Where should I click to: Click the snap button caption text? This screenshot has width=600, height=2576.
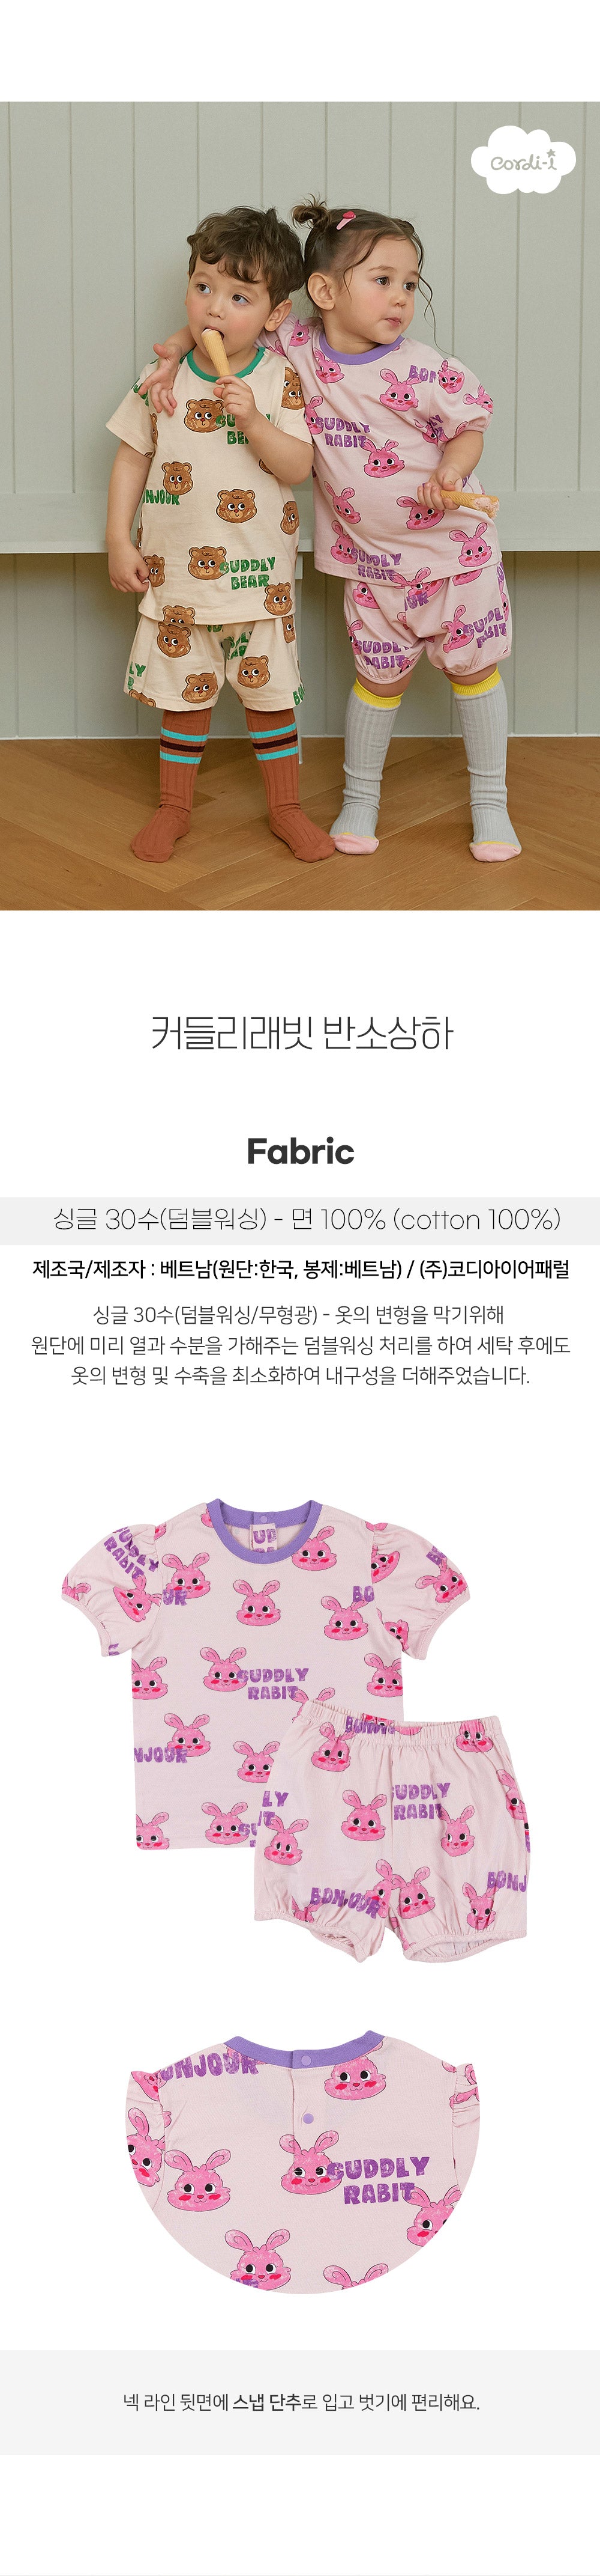click(301, 2401)
